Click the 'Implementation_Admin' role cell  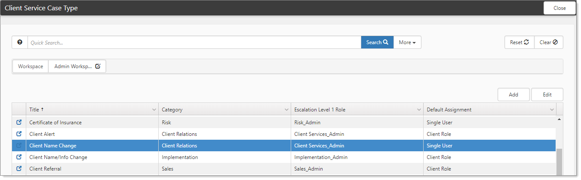point(357,157)
